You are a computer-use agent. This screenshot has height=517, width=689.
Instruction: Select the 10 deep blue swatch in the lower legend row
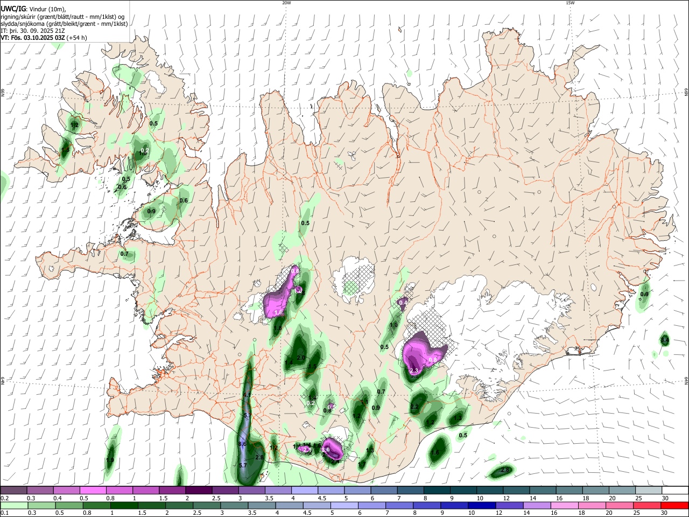482,505
